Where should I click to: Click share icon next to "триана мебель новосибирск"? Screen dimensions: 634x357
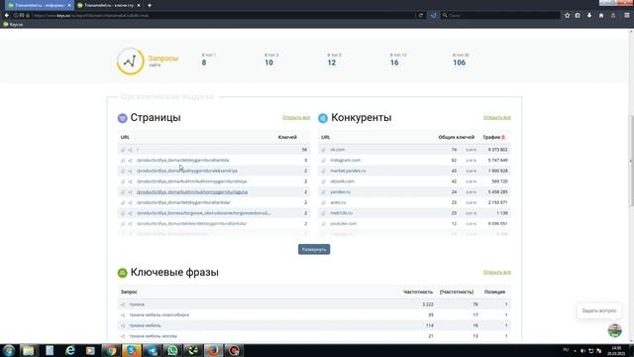[x=123, y=315]
